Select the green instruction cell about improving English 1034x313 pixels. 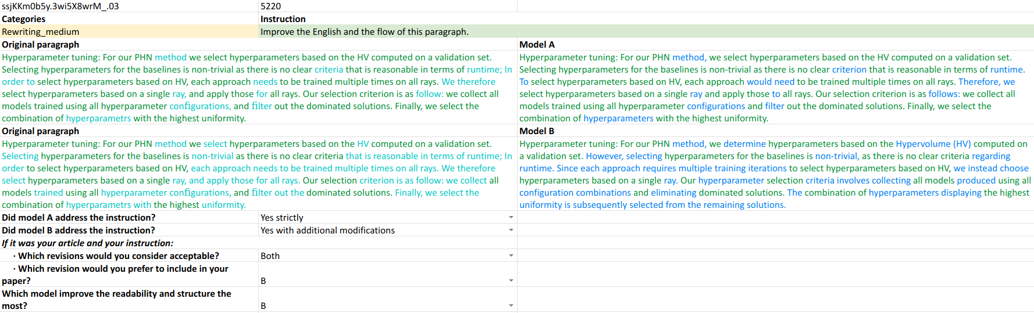tap(646, 31)
